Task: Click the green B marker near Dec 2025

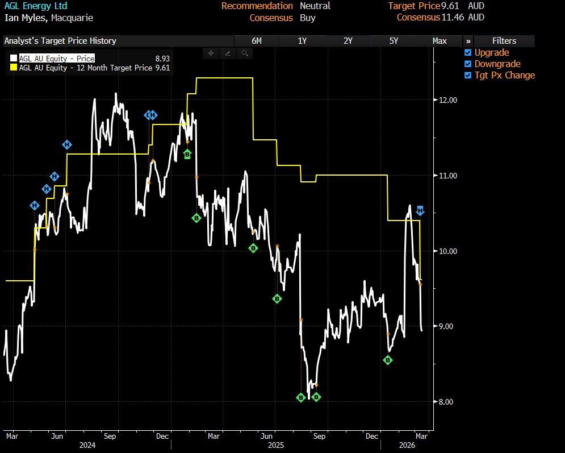Action: [388, 360]
